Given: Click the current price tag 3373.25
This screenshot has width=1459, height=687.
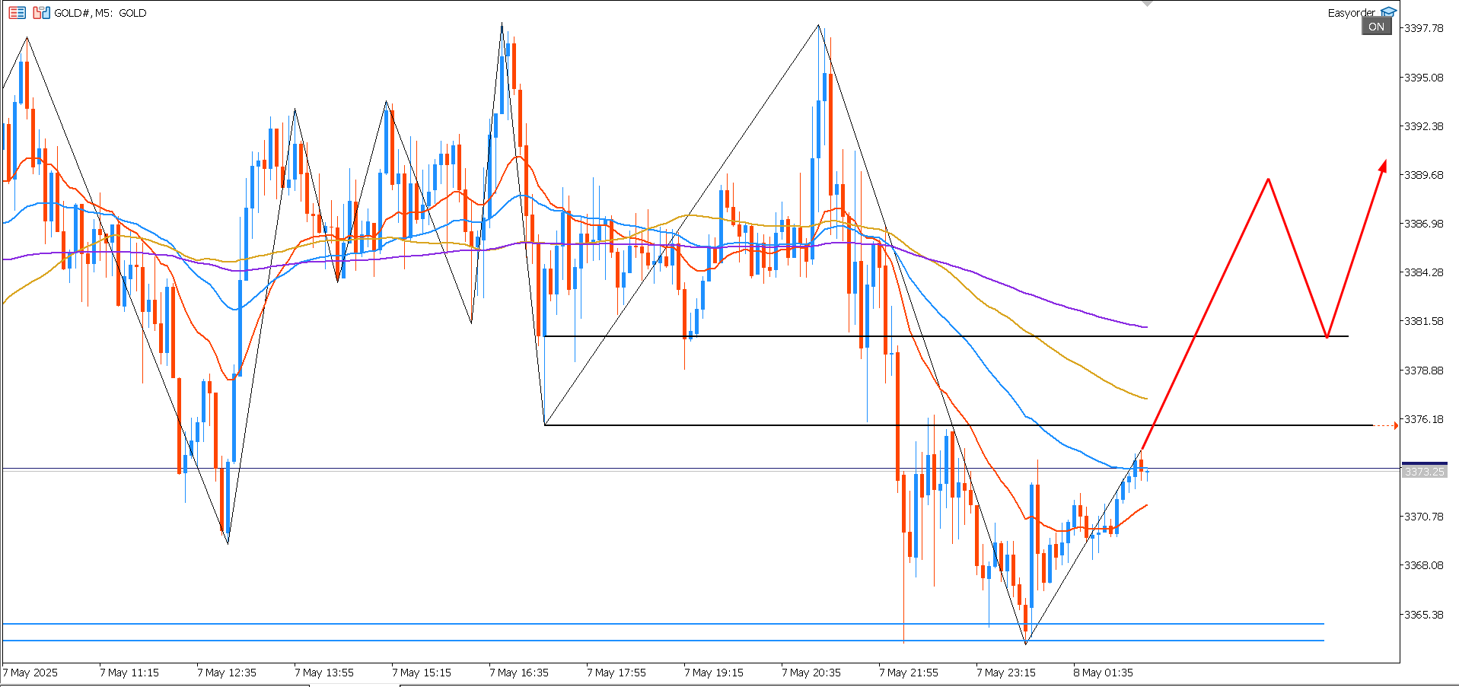Looking at the screenshot, I should (x=1424, y=472).
